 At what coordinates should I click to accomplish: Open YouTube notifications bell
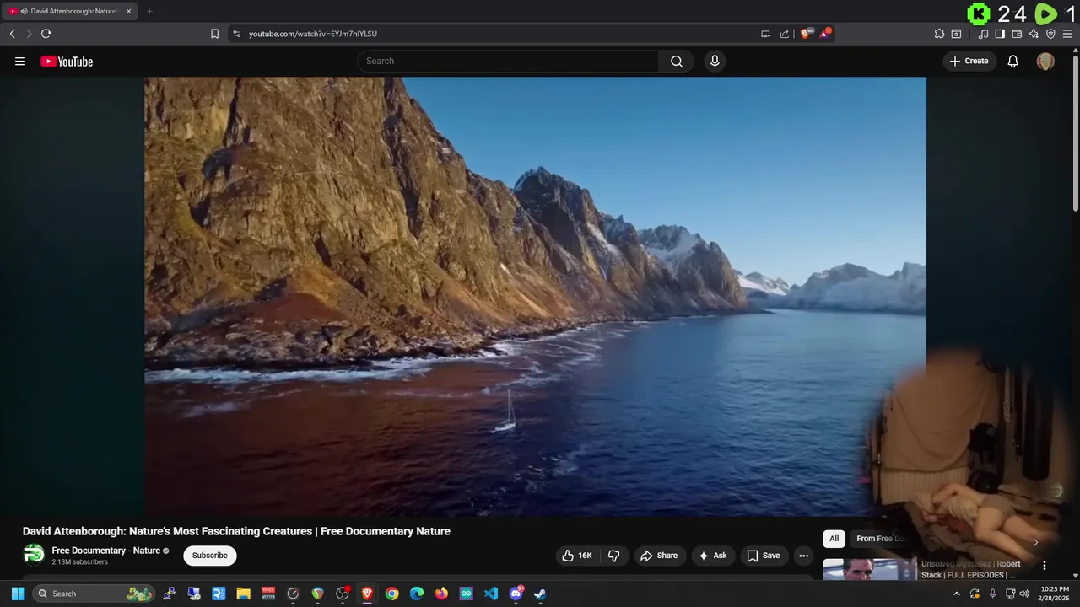click(x=1013, y=61)
